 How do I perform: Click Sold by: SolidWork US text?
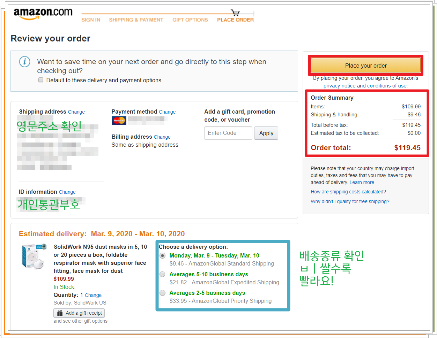click(x=80, y=303)
